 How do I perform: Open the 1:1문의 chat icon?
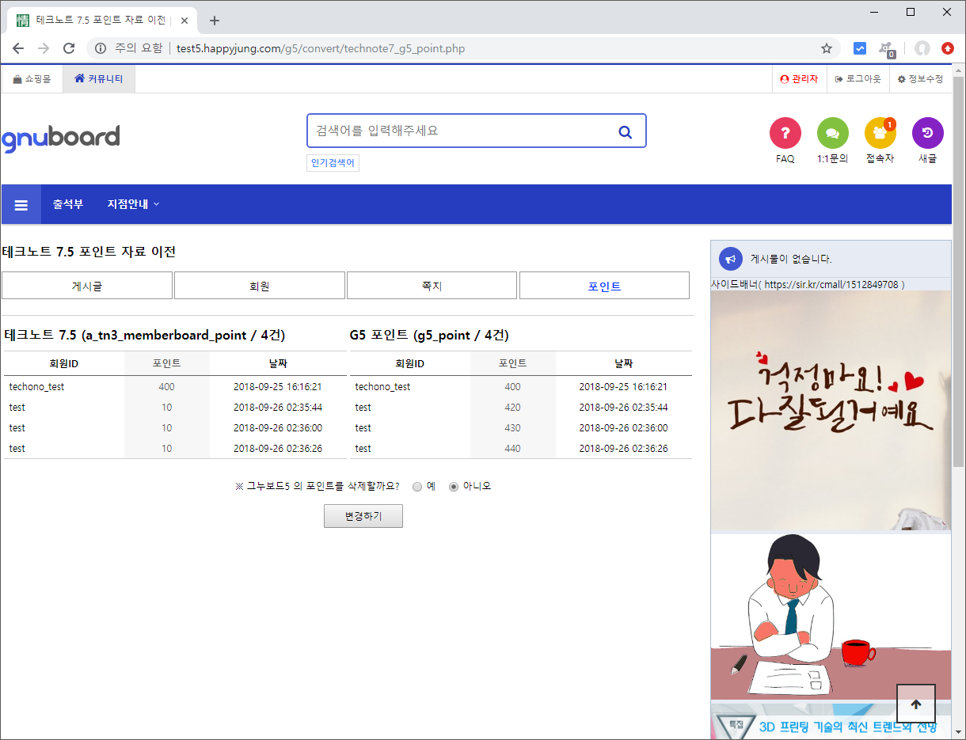832,133
